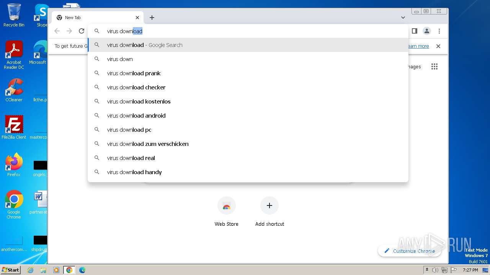Viewport: 490px width, 275px height.
Task: Launch CCleaner from the desktop
Action: pyautogui.click(x=14, y=91)
